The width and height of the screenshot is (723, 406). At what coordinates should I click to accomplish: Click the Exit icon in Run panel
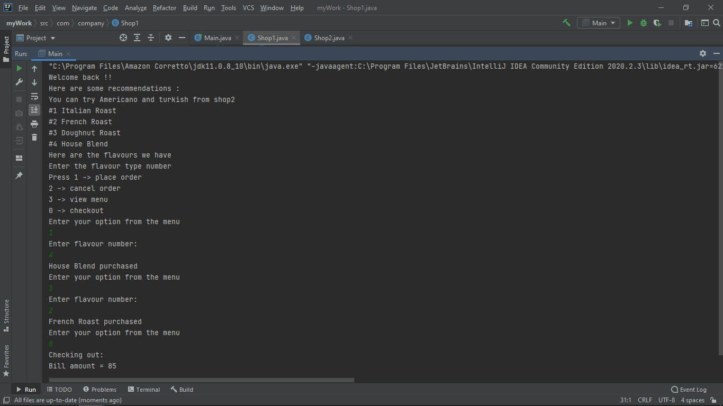click(x=19, y=141)
